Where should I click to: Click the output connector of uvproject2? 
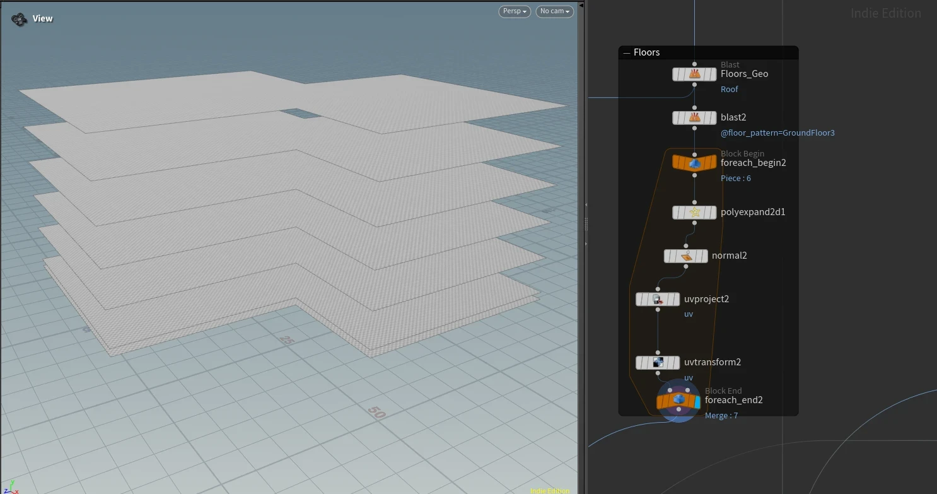(x=658, y=310)
